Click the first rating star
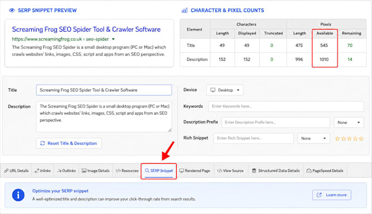Screen dimensions: 372x214 pyautogui.click(x=338, y=139)
